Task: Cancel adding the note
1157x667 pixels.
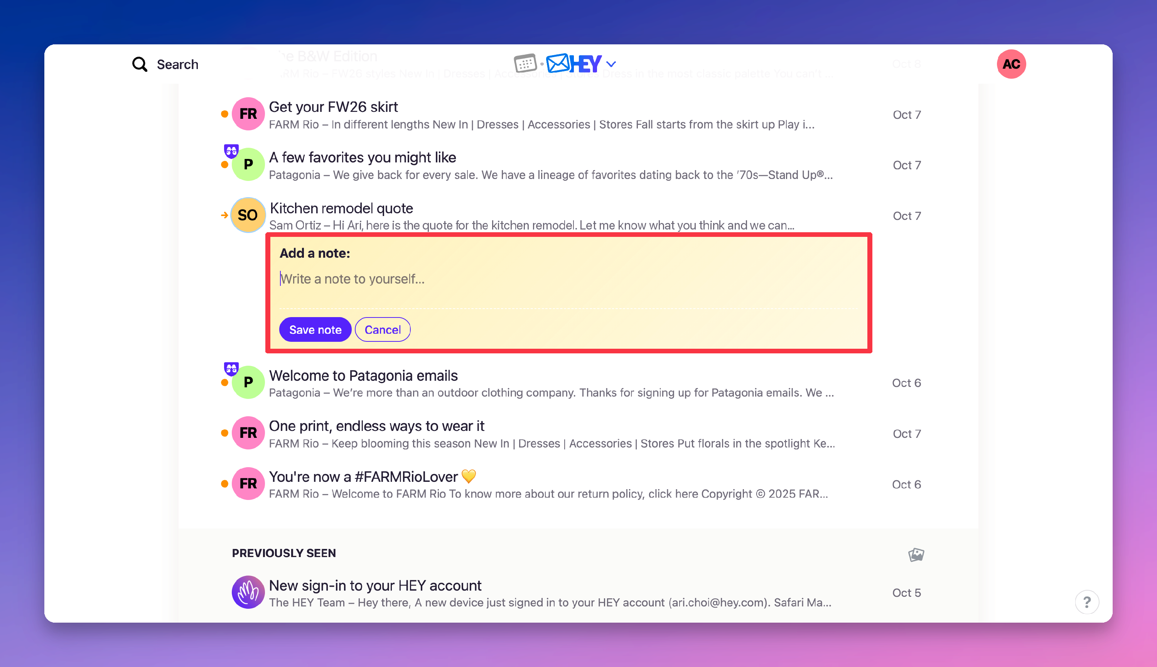Action: 382,329
